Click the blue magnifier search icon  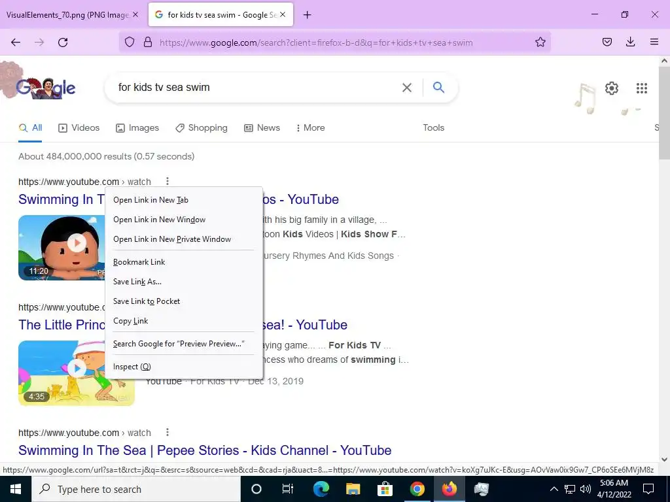pyautogui.click(x=438, y=87)
